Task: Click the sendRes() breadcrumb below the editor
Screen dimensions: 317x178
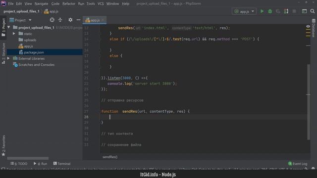Action: point(110,157)
